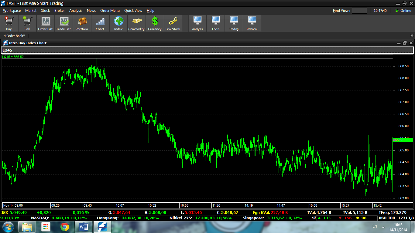Click the 16:47:45 clock in the menu bar

pos(380,11)
